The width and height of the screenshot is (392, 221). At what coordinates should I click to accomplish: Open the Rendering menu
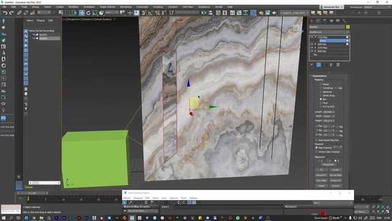point(126,7)
